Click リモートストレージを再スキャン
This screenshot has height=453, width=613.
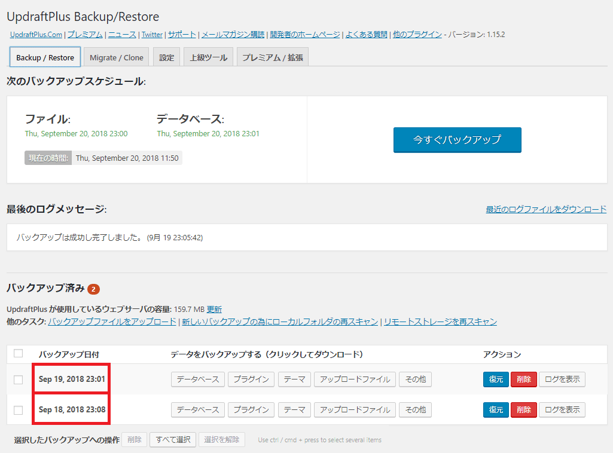[x=440, y=321]
